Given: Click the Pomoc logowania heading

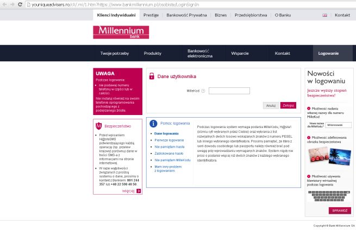Looking at the screenshot, I should coord(175,123).
